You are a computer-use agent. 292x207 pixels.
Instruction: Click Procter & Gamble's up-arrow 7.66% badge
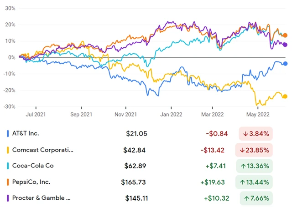255,198
